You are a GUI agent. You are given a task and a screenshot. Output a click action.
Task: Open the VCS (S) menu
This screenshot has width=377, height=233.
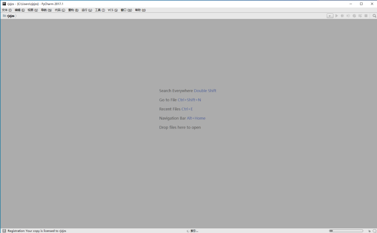[x=113, y=10]
